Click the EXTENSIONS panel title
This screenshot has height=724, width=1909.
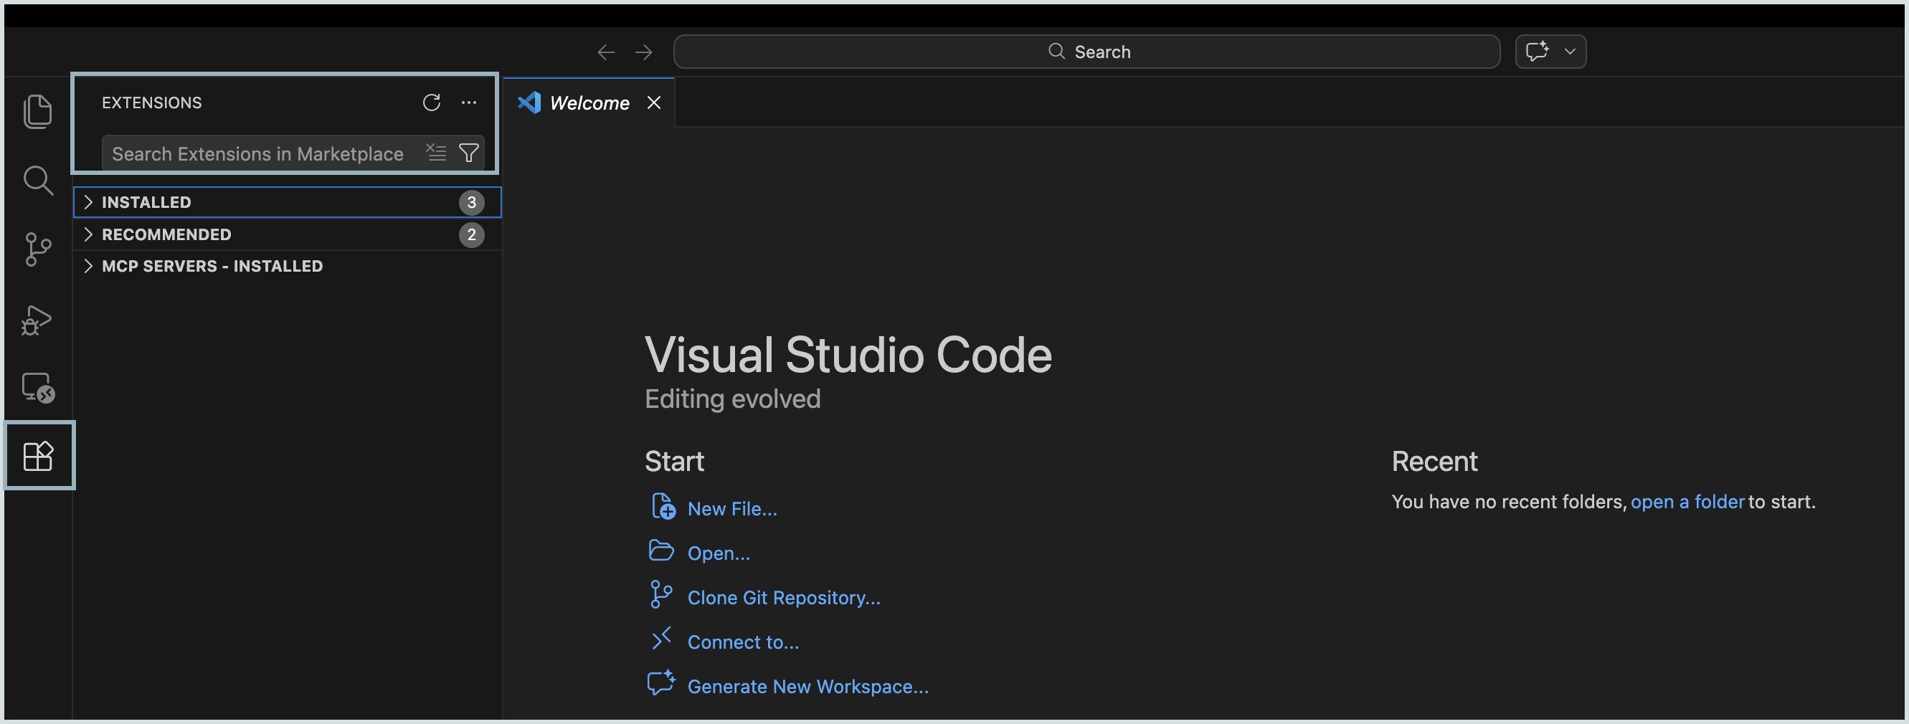(152, 103)
